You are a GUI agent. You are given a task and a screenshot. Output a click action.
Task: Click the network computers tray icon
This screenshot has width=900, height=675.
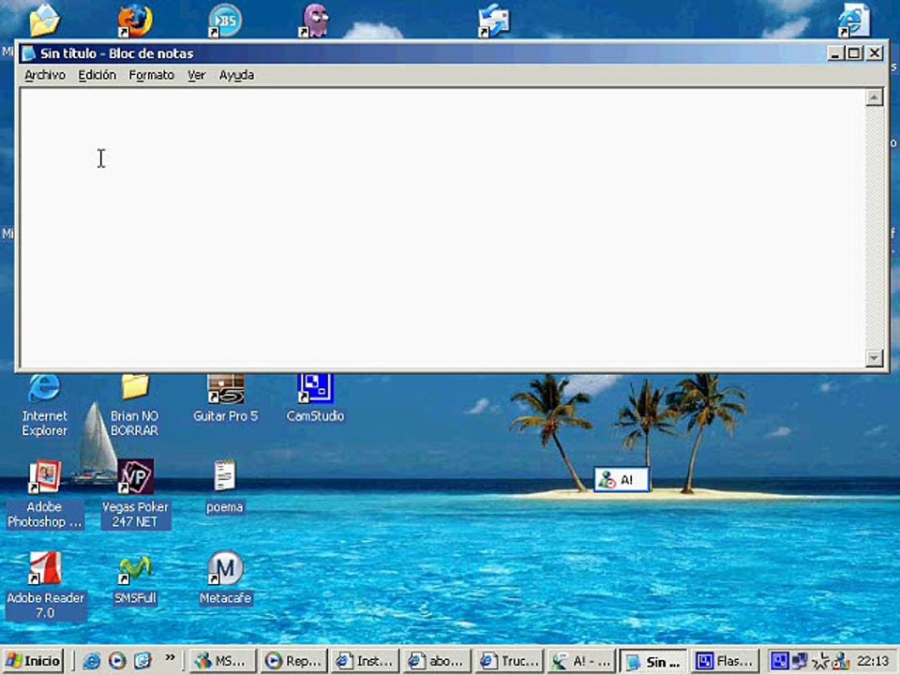(799, 661)
